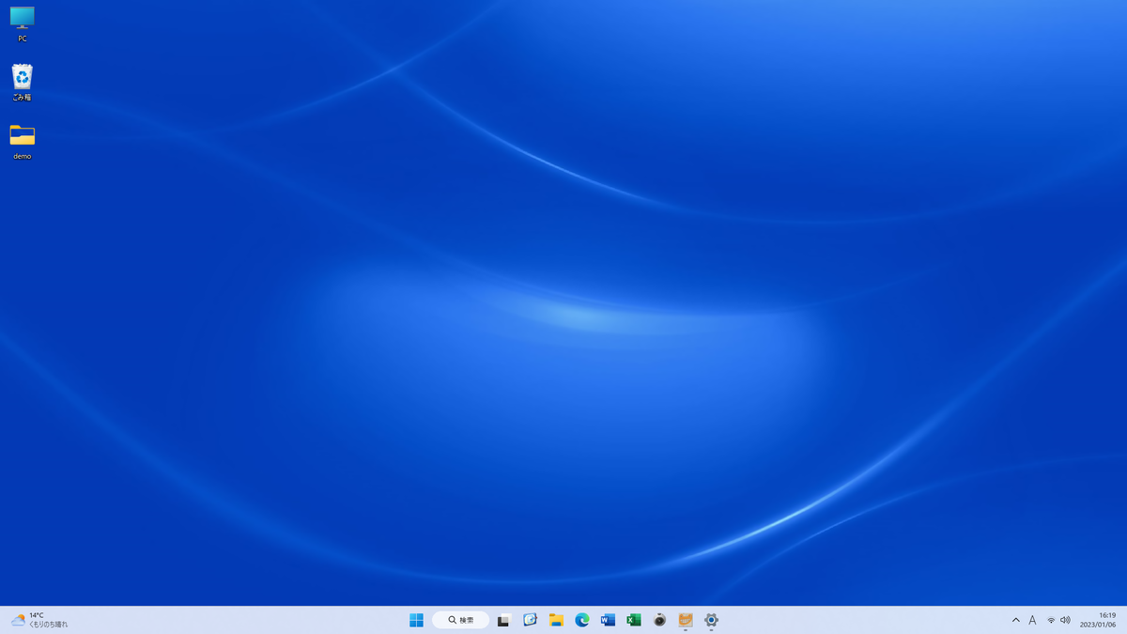Expand the hidden system tray icons chevron
Viewport: 1127px width, 634px height.
pos(1015,620)
